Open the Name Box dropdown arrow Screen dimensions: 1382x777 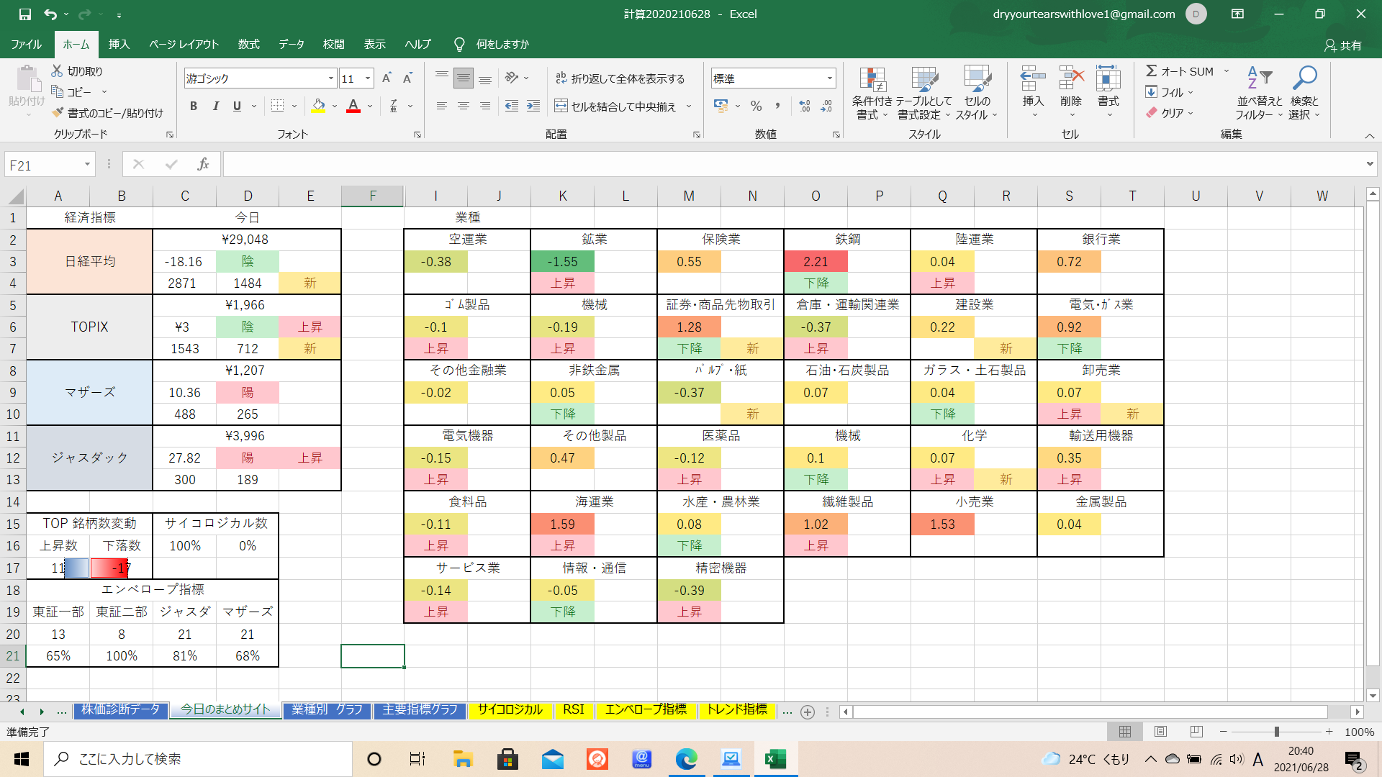click(x=87, y=165)
